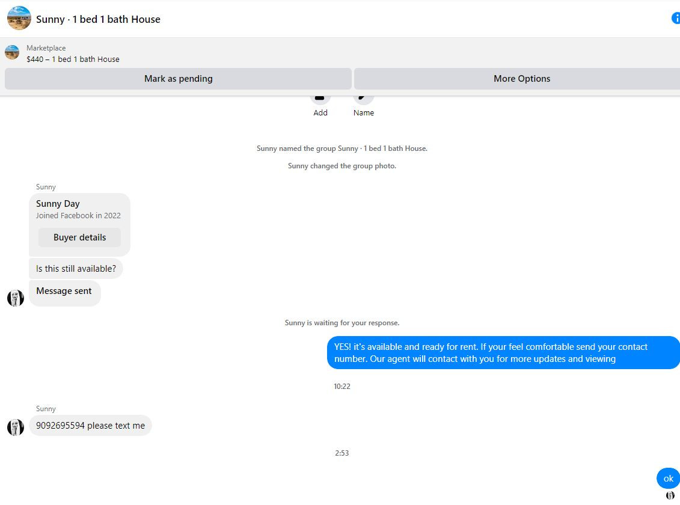This screenshot has height=505, width=680.
Task: Open conversation info icon at top right
Action: (x=676, y=18)
